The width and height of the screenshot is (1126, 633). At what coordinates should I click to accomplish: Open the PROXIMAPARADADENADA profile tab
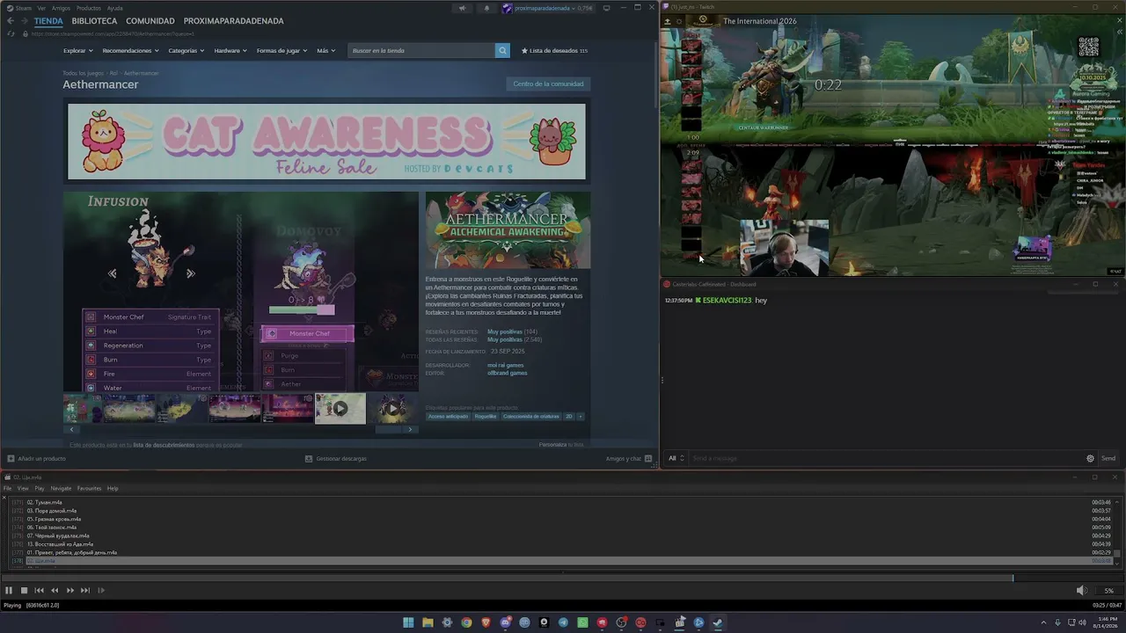point(234,21)
